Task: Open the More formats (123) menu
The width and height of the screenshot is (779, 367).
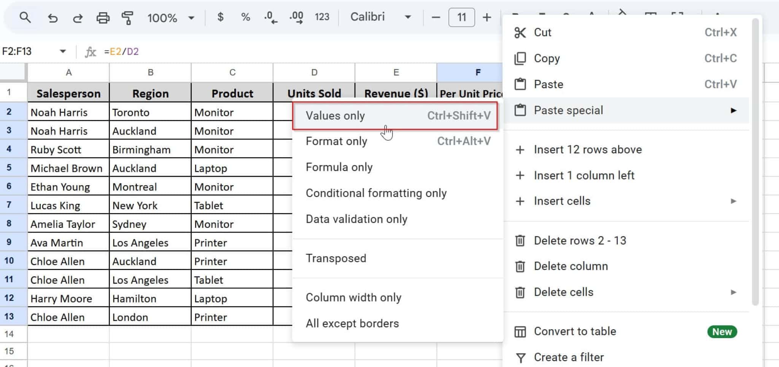Action: click(322, 17)
